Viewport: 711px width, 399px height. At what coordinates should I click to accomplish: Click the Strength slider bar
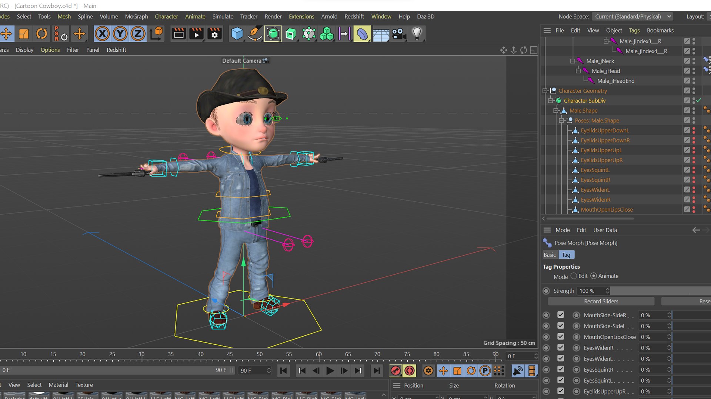[661, 291]
